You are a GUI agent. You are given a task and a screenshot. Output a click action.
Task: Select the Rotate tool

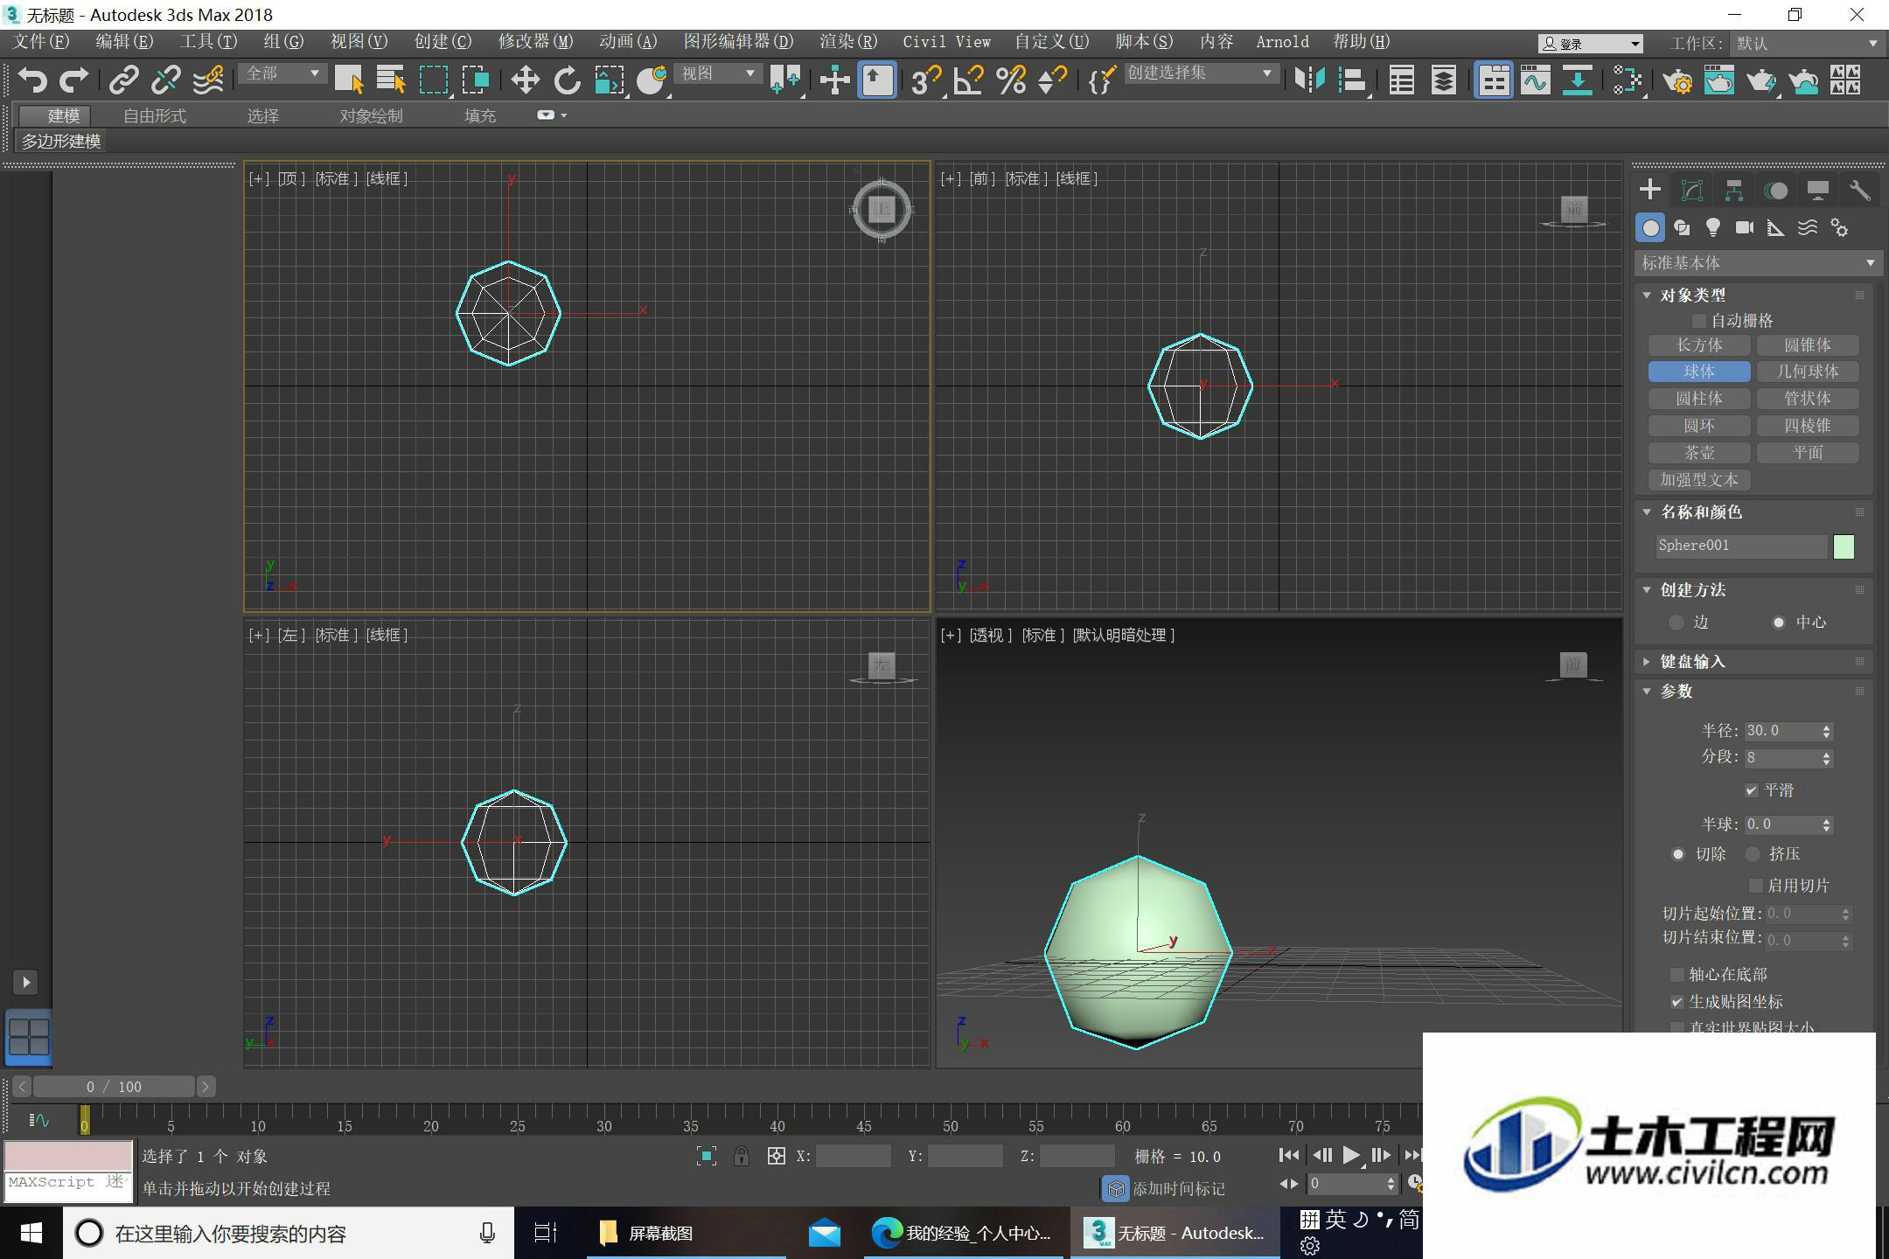pos(567,80)
